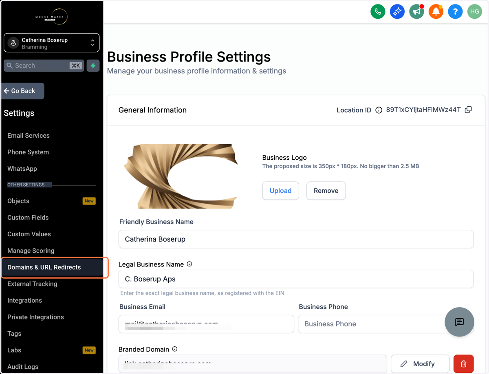The height and width of the screenshot is (374, 489).
Task: Open the Catherina Boserup location switcher
Action: pos(51,43)
